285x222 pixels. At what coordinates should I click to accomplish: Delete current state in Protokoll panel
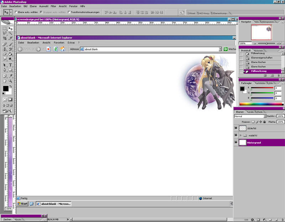coord(279,75)
